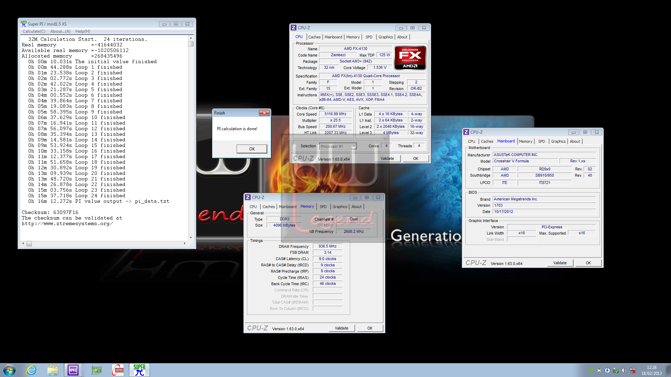Switch to CPU-Z via its taskbar icon
The height and width of the screenshot is (377, 671).
pyautogui.click(x=73, y=370)
